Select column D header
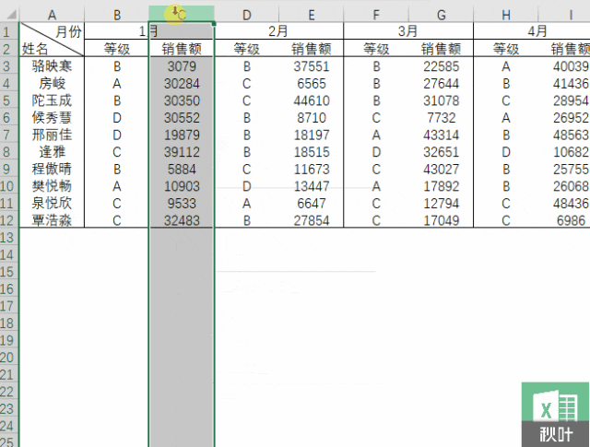This screenshot has width=590, height=447. pyautogui.click(x=246, y=15)
